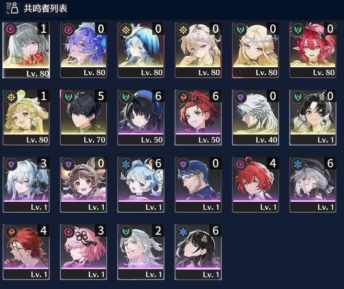
Task: Click the Havoc icon on the pink-haired girl card
Action: point(68,231)
